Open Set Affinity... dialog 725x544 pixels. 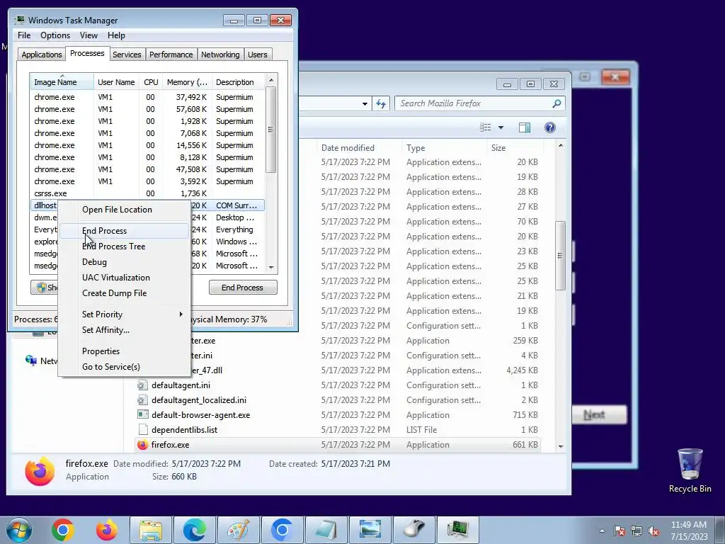[x=125, y=330]
